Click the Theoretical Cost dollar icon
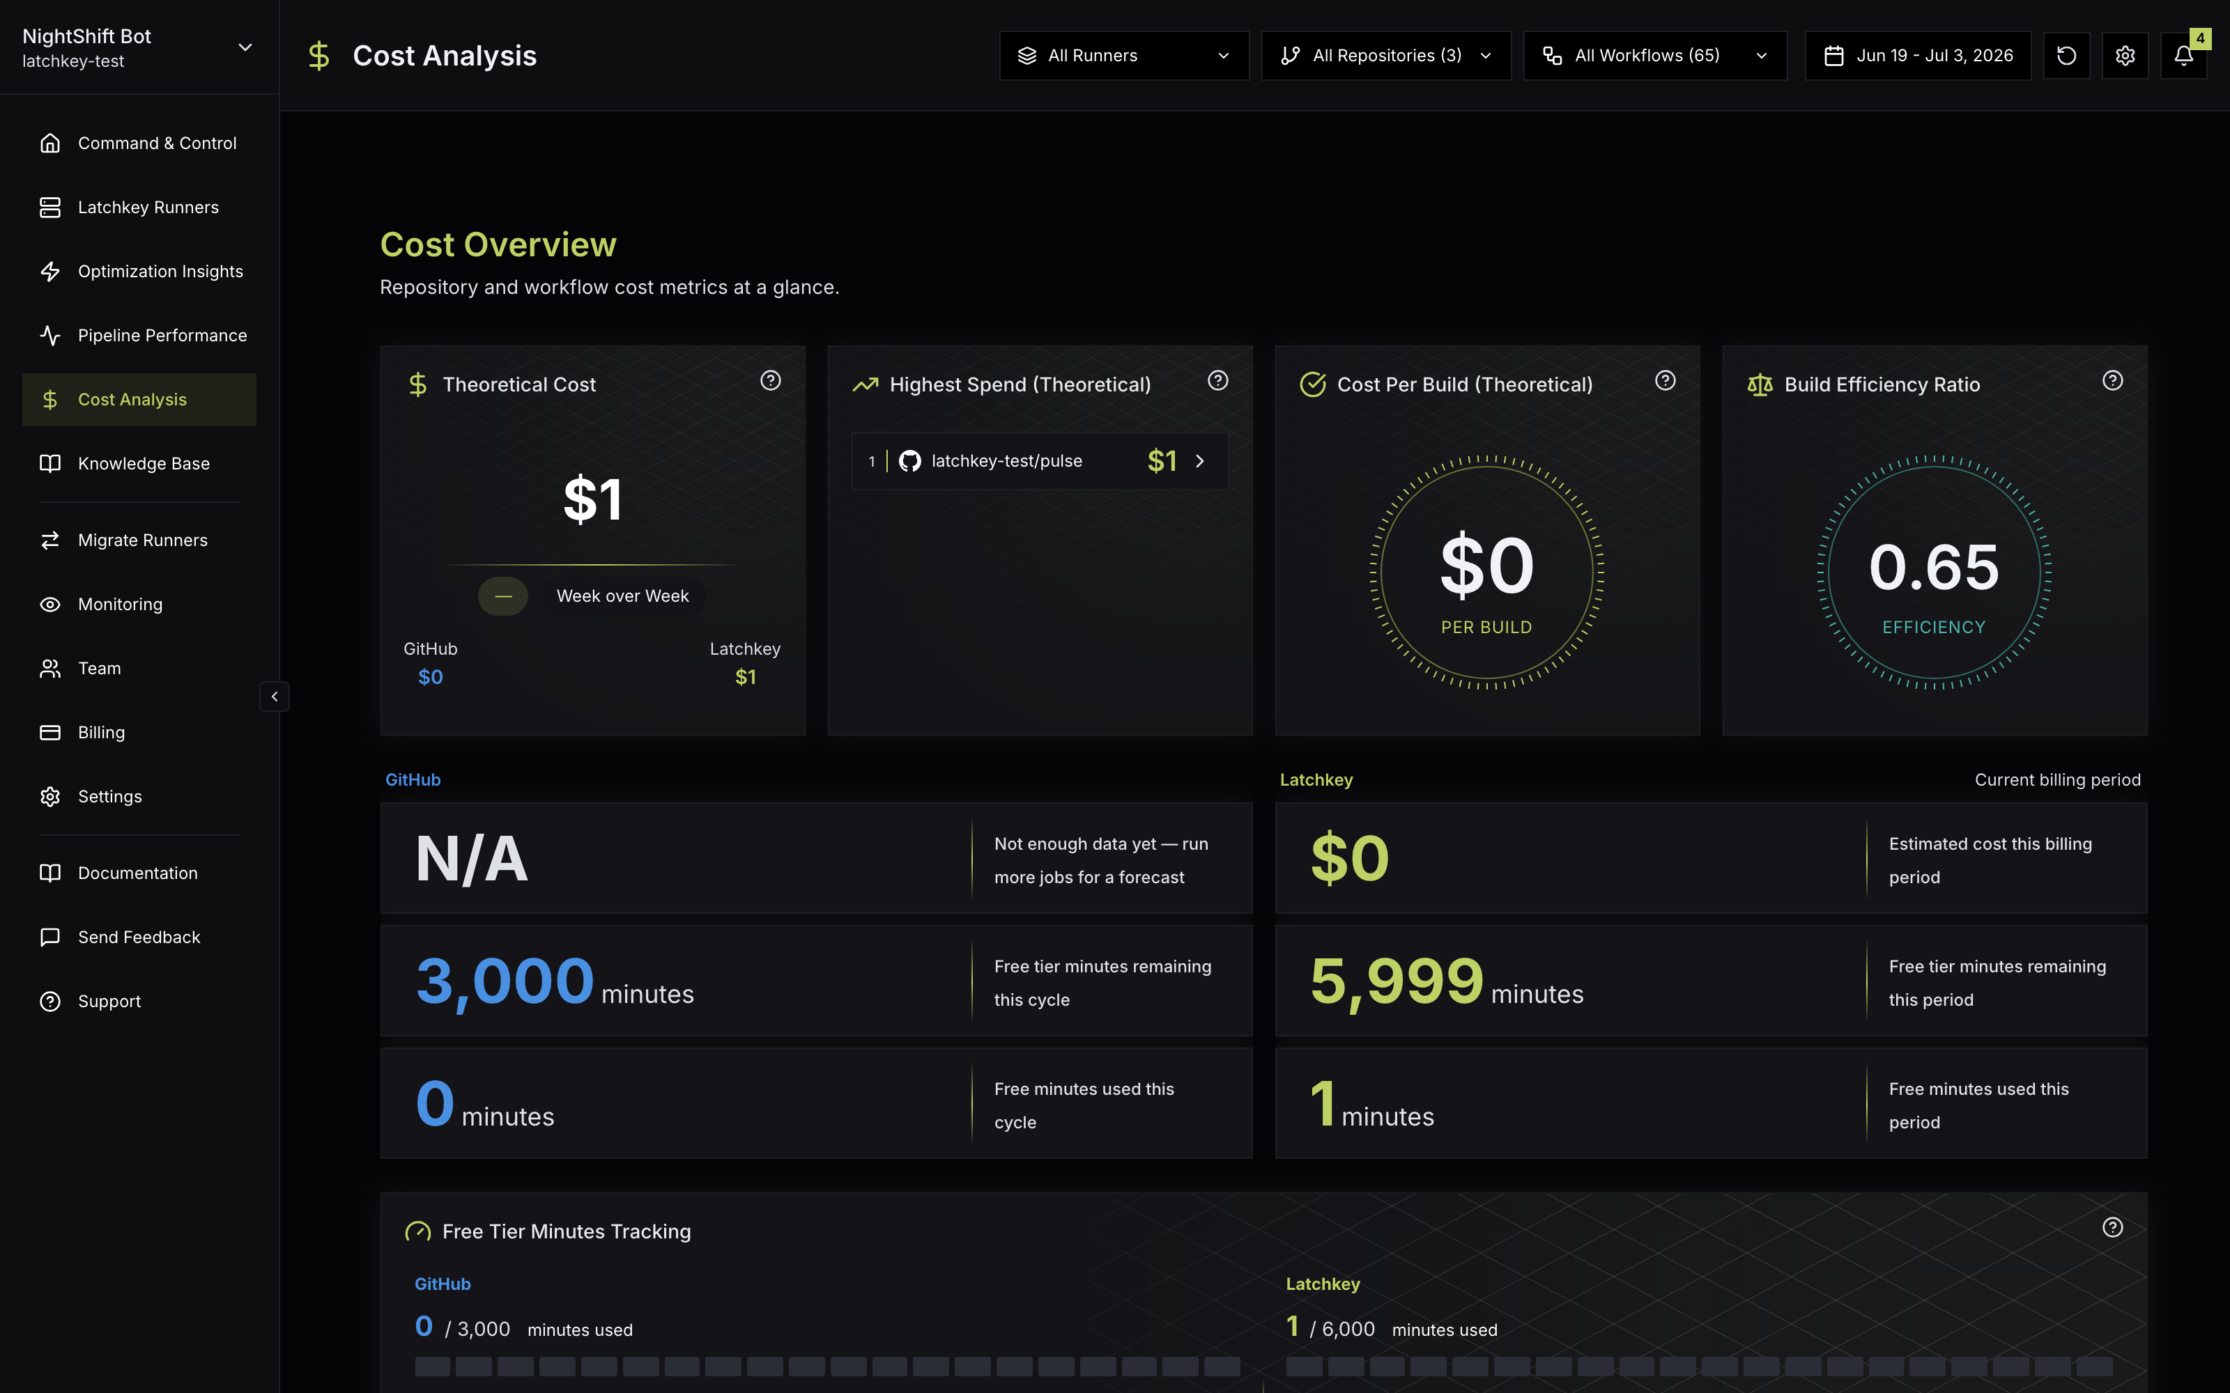Image resolution: width=2230 pixels, height=1393 pixels. [417, 384]
